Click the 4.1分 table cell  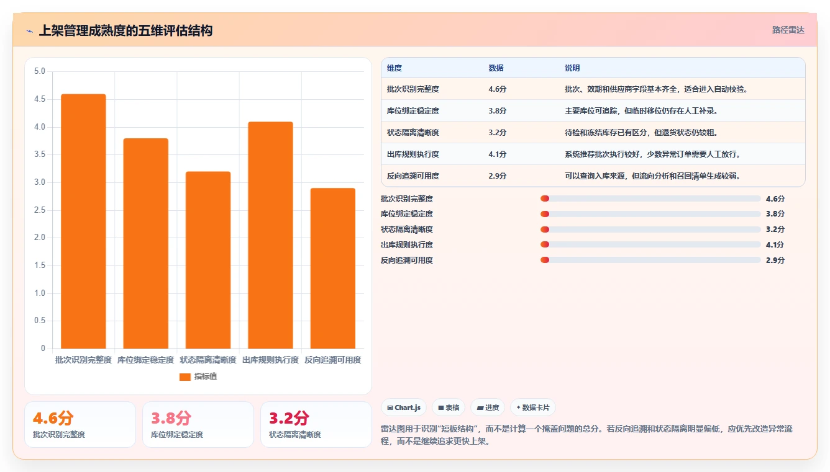pos(497,154)
